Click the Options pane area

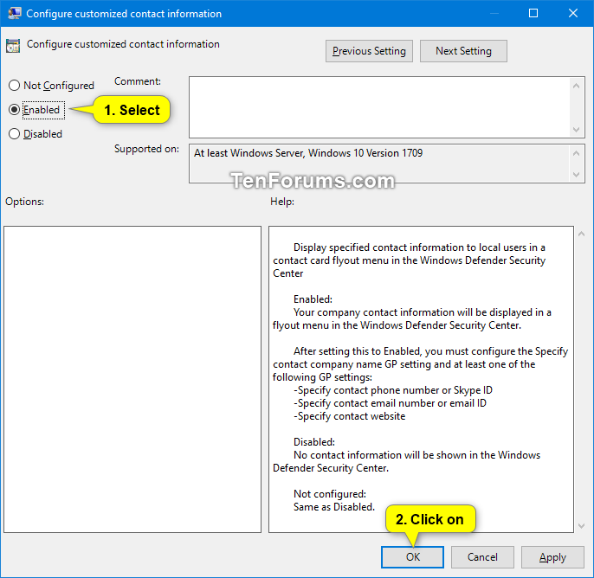132,379
